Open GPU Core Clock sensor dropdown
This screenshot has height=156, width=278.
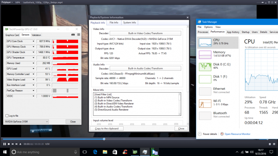(x=33, y=41)
